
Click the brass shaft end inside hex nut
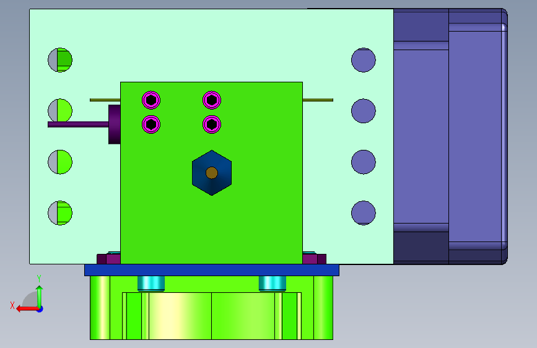point(212,173)
